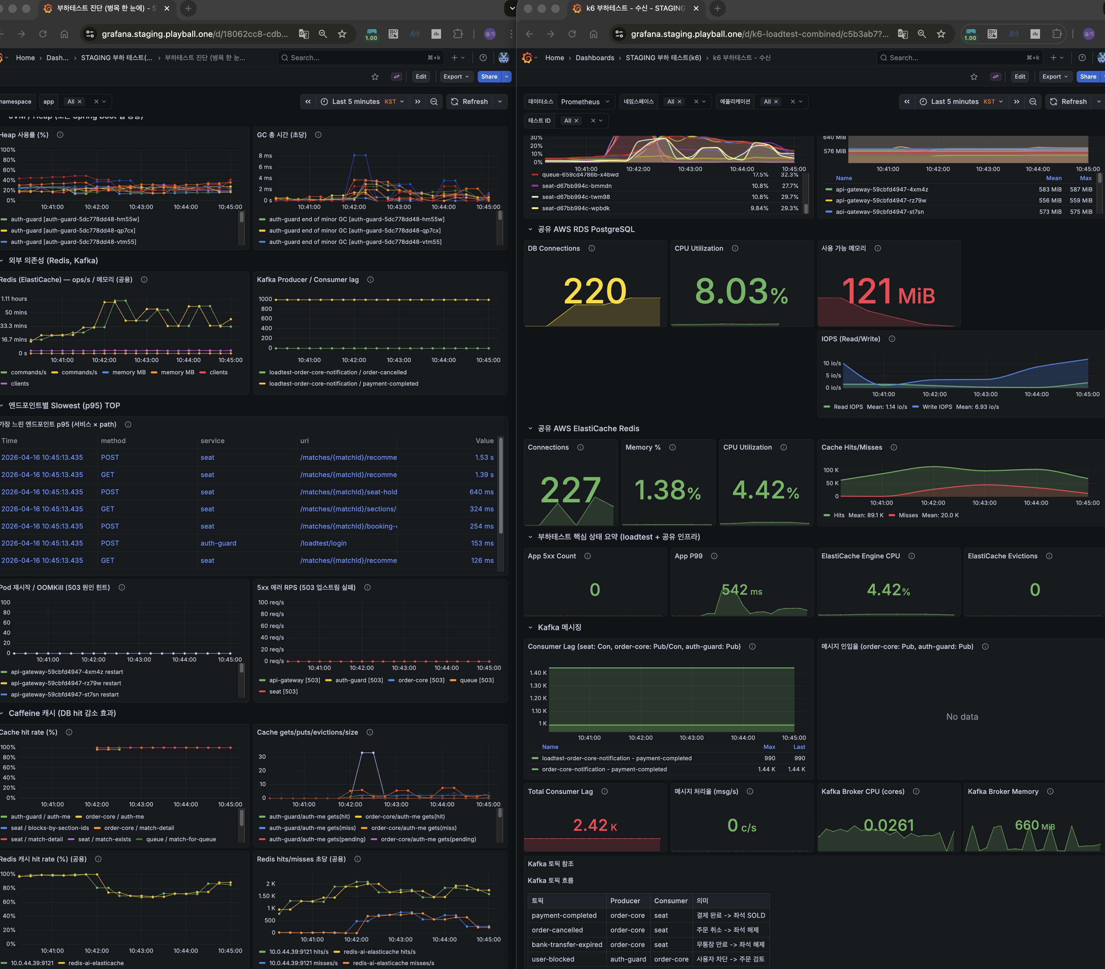The width and height of the screenshot is (1105, 969).
Task: Toggle payment-completed series in Kafka lag legend
Action: (343, 384)
